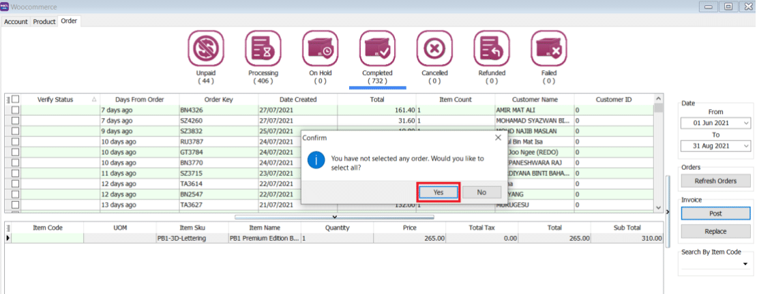Viewport: 757px width, 294px height.
Task: Check the box for order BN4326
Action: click(x=15, y=110)
